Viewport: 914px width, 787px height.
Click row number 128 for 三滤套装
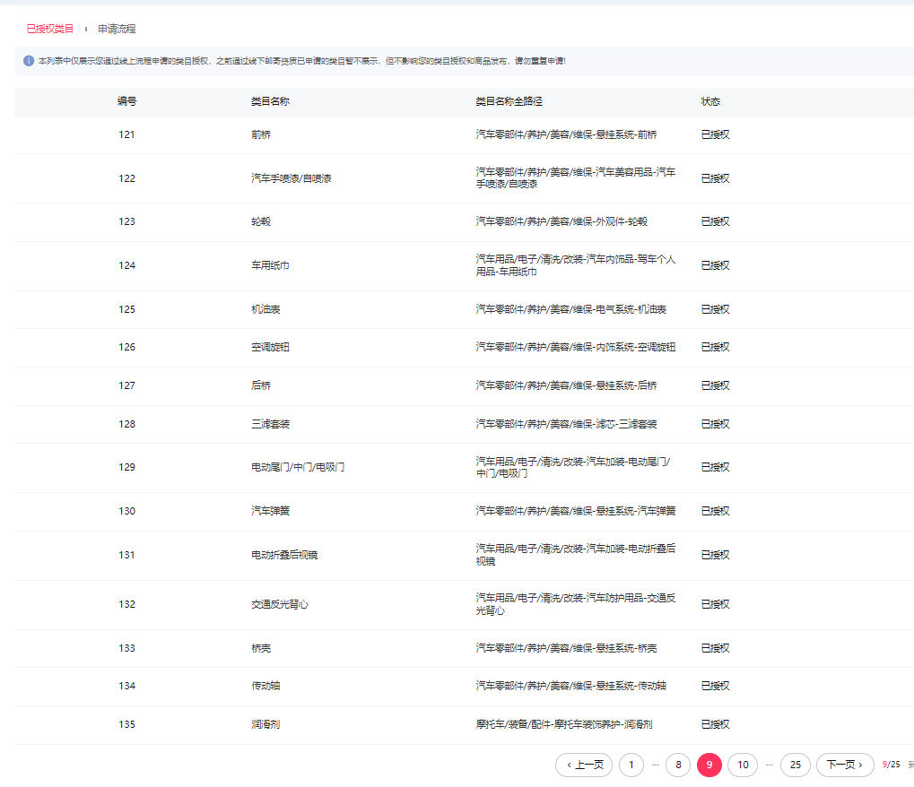pos(126,423)
